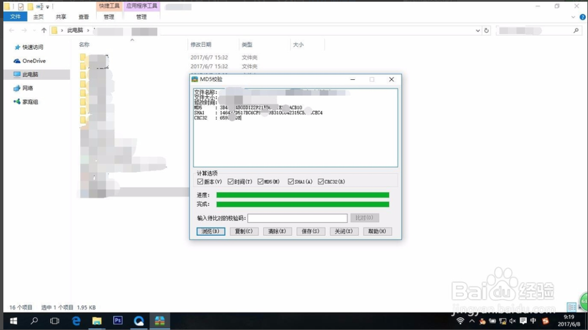Switch to details view in status bar
588x330 pixels.
point(572,307)
